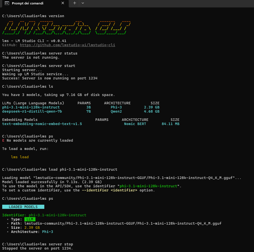Click the command prompt tab icon
The height and width of the screenshot is (252, 254).
(x=7, y=3)
